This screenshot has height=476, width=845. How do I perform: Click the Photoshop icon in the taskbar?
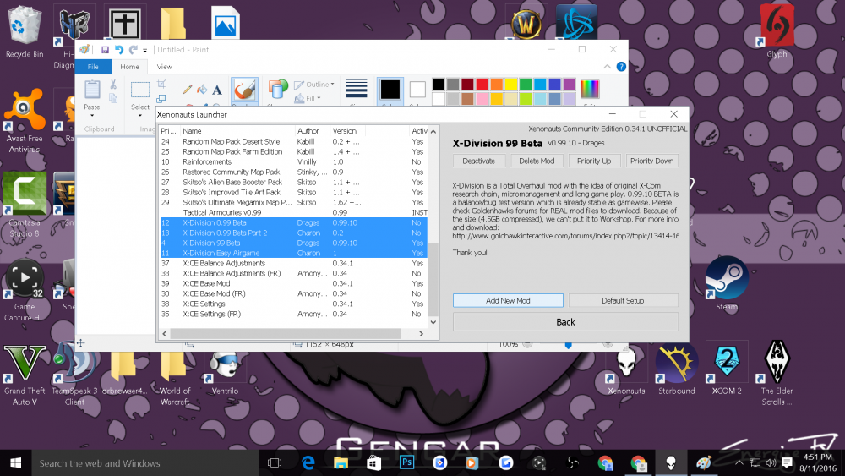pos(406,462)
